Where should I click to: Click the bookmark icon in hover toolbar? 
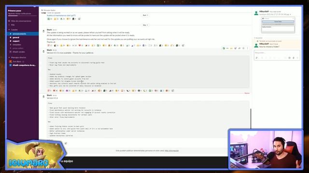pos(243,48)
